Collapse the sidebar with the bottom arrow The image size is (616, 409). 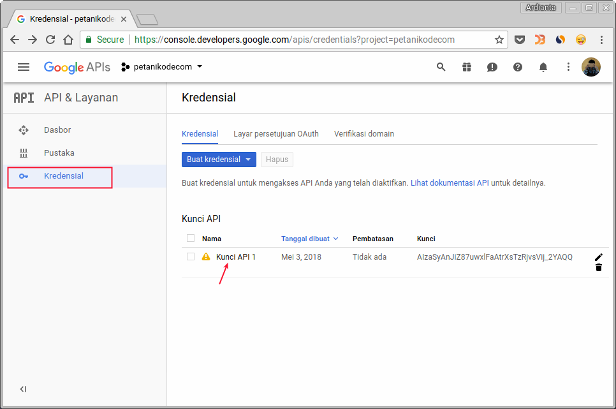23,389
